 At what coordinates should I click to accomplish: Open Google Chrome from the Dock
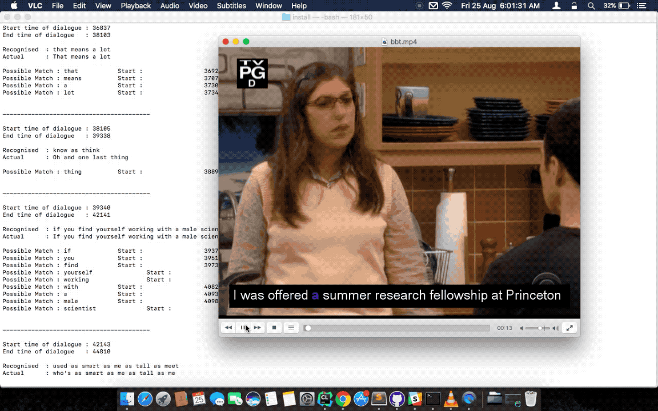(x=343, y=398)
